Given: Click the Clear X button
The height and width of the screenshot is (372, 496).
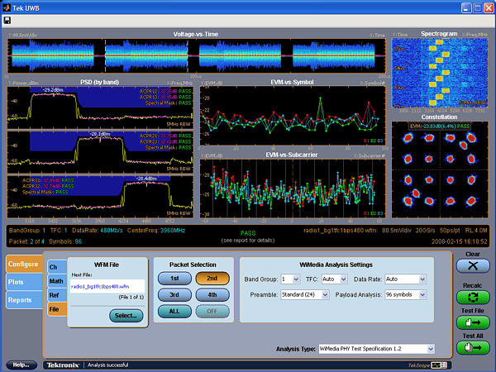Looking at the screenshot, I should 473,265.
